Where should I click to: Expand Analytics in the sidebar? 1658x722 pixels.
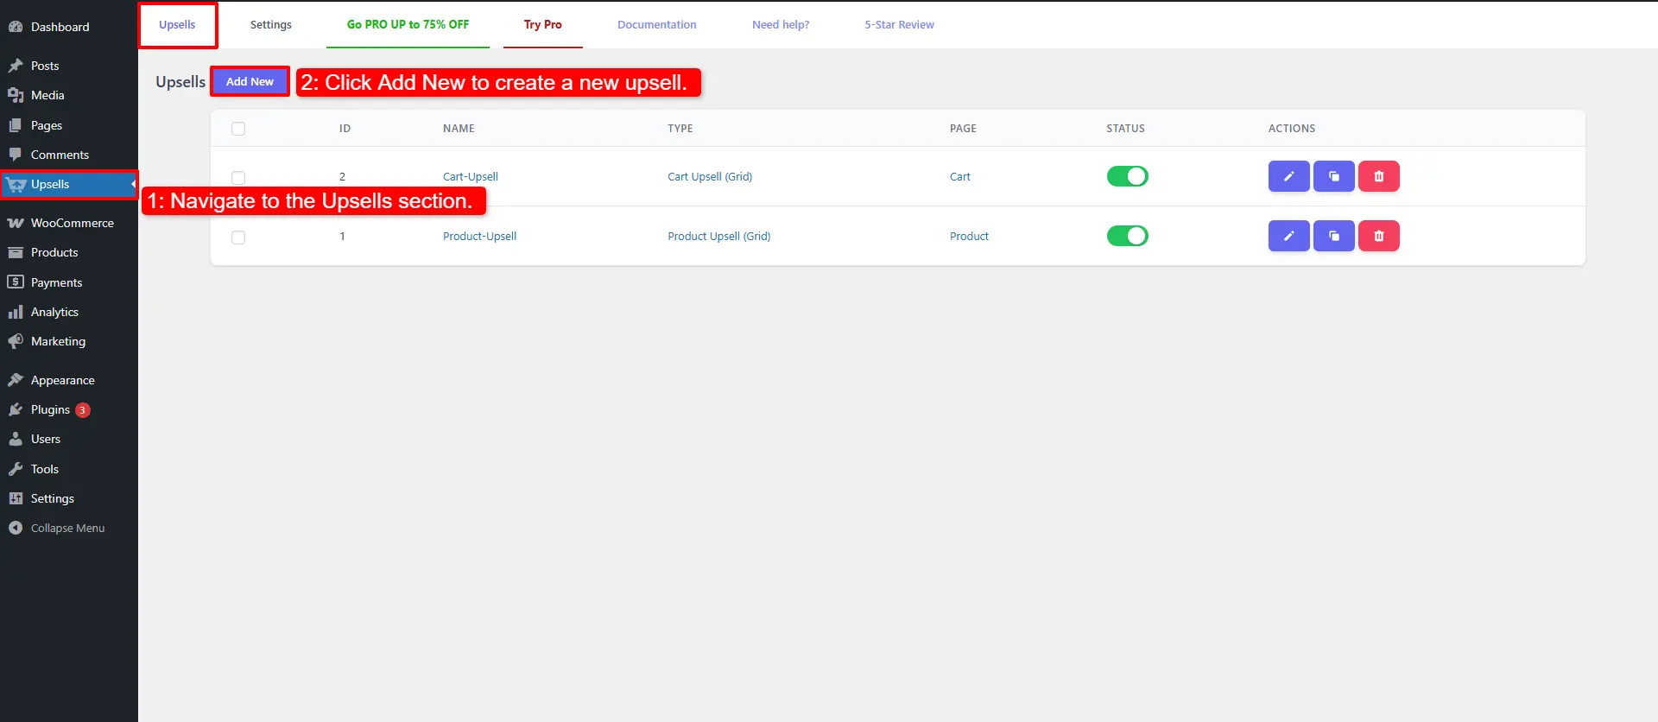click(54, 312)
